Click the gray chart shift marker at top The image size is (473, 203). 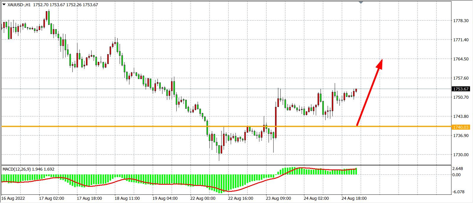click(361, 2)
